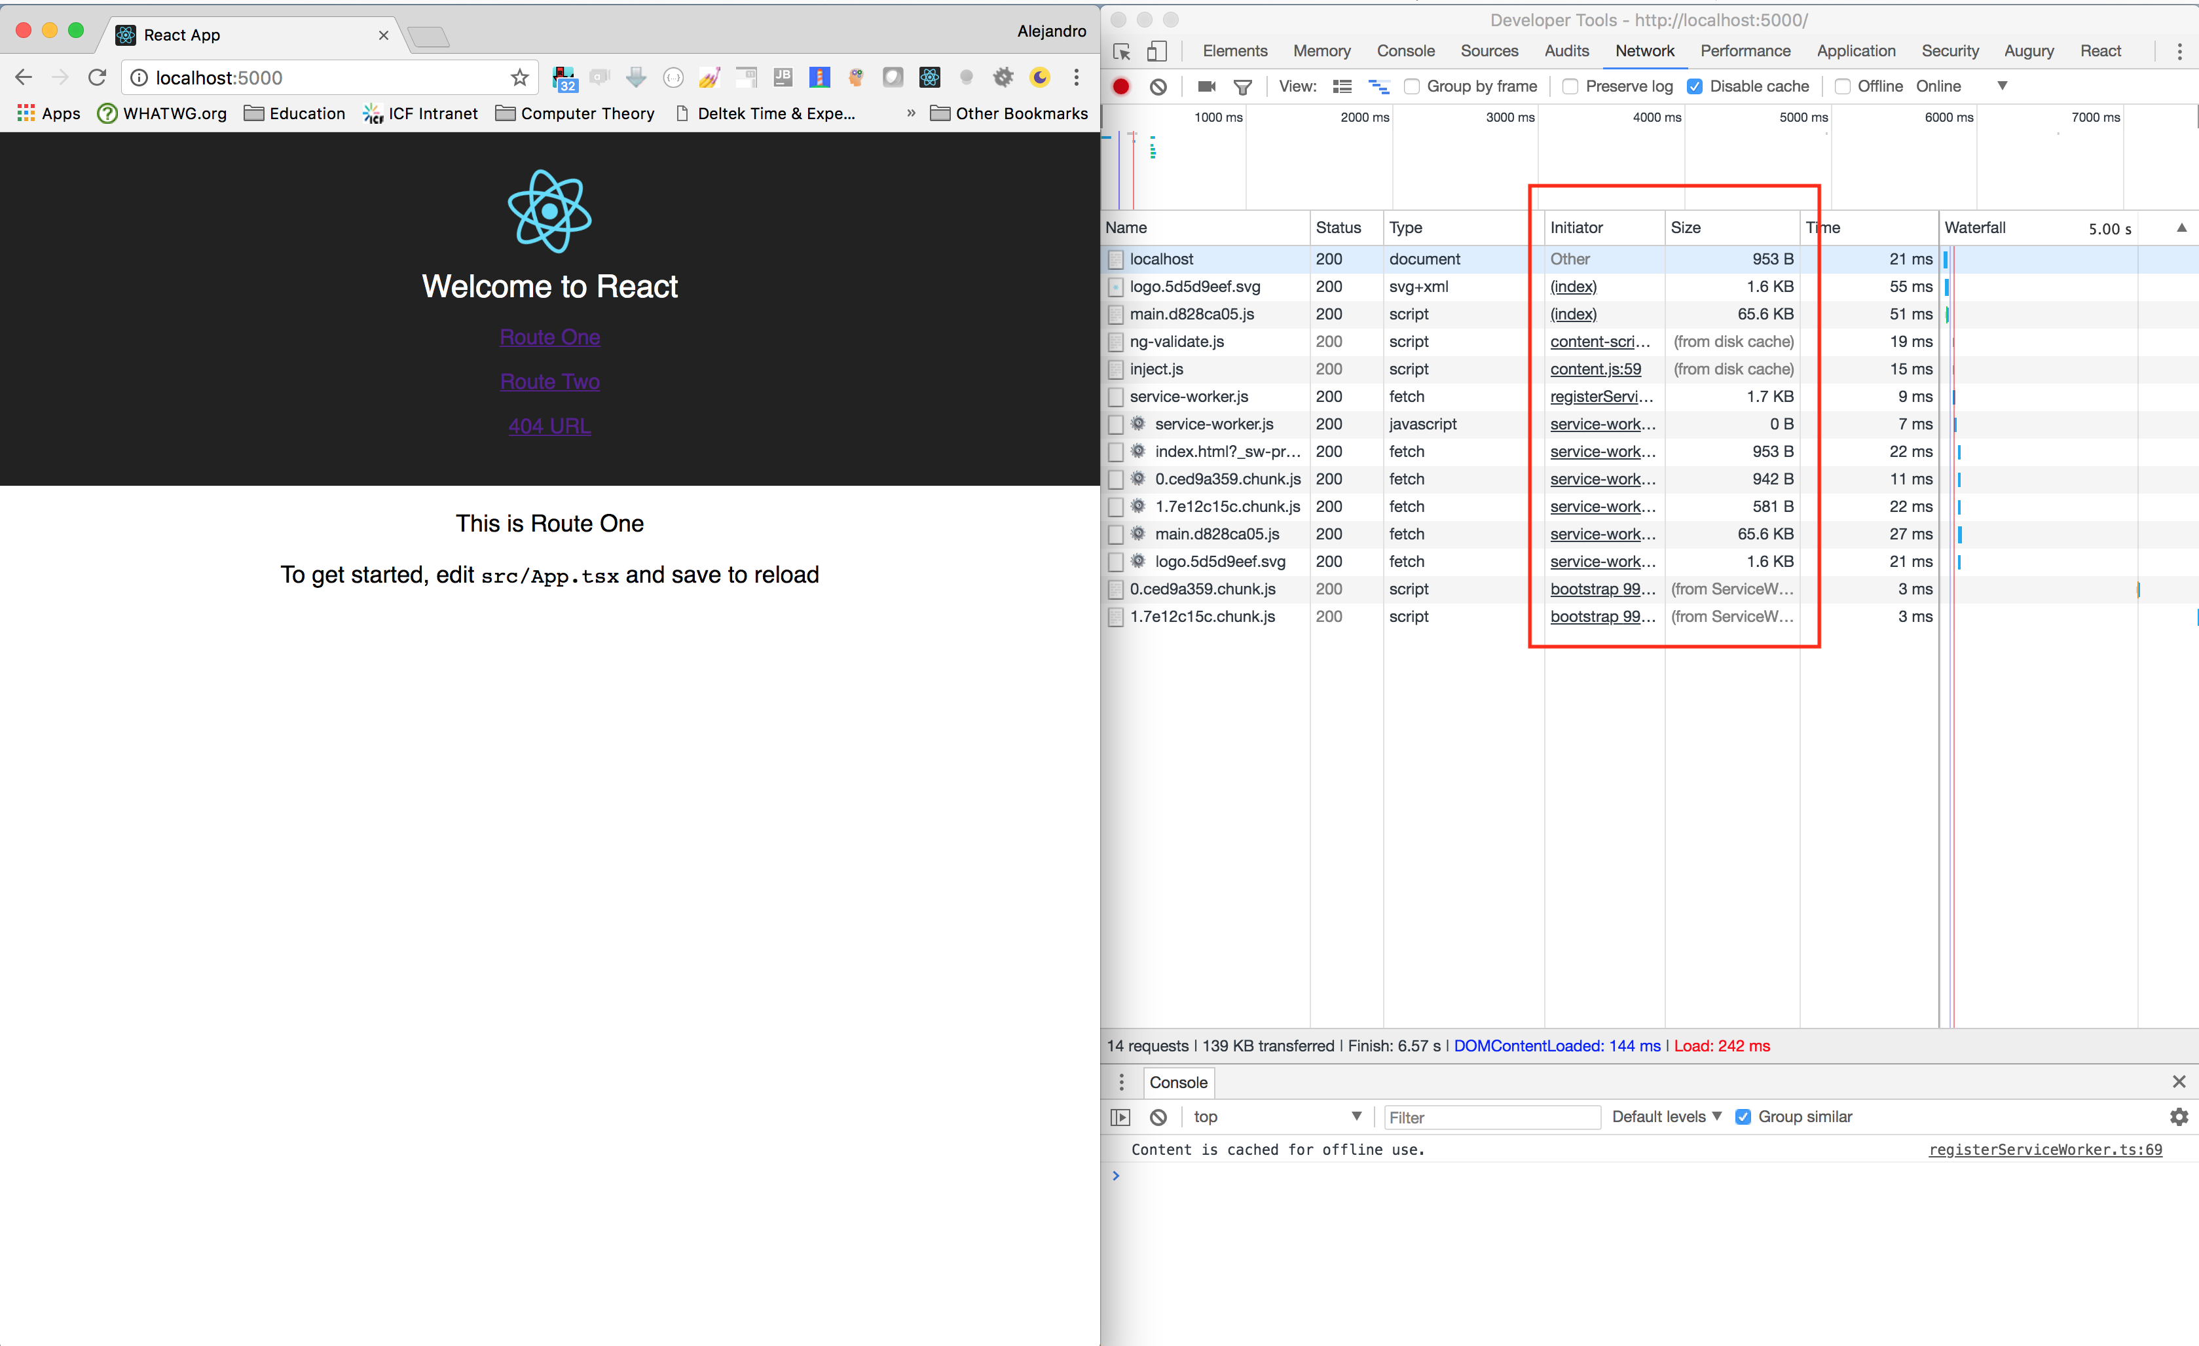This screenshot has height=1346, width=2199.
Task: Clear the network log with clear icon
Action: coord(1158,86)
